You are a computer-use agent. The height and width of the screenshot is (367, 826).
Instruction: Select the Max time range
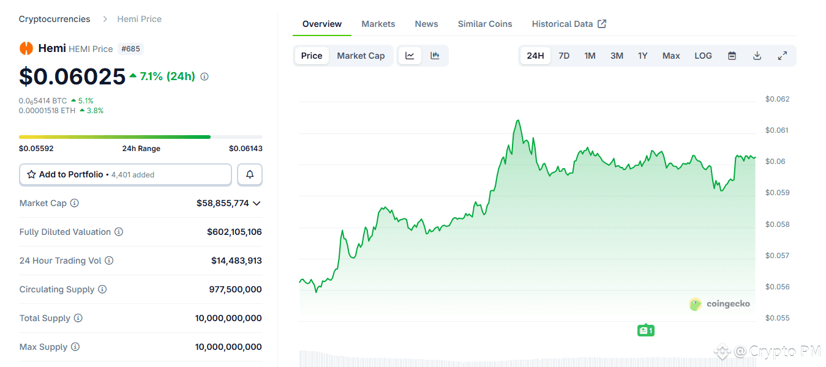(671, 56)
